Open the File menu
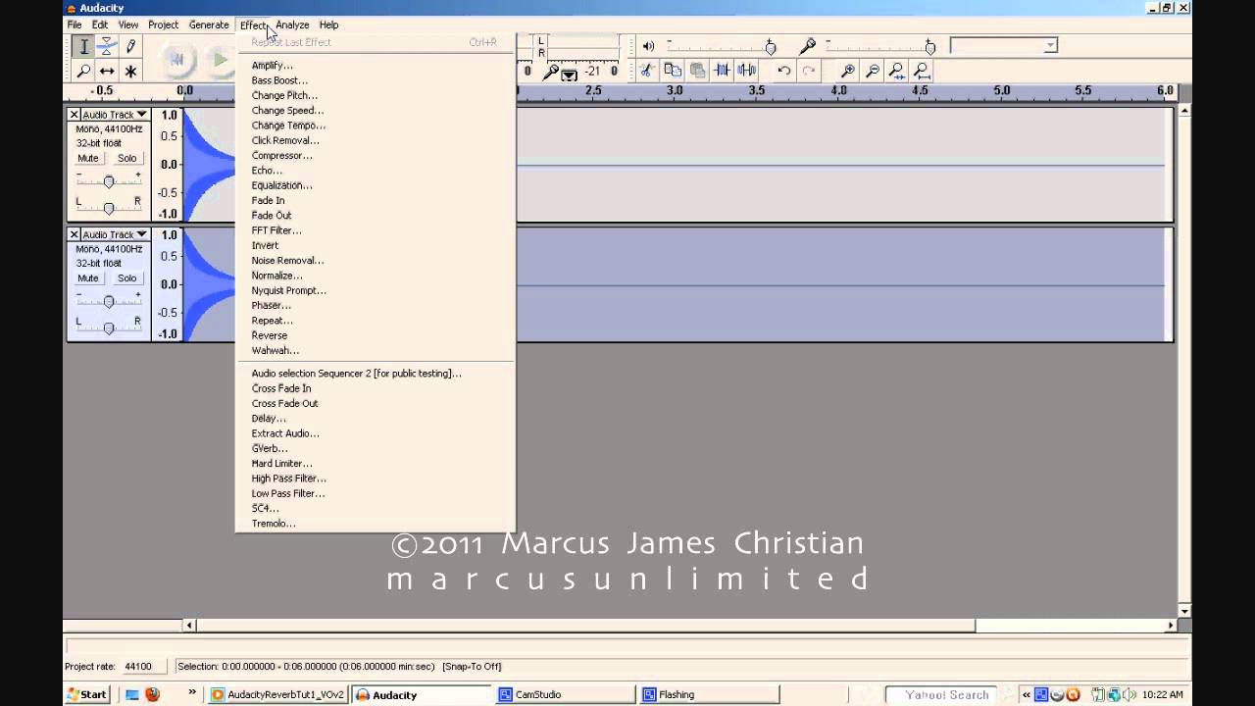 tap(75, 25)
